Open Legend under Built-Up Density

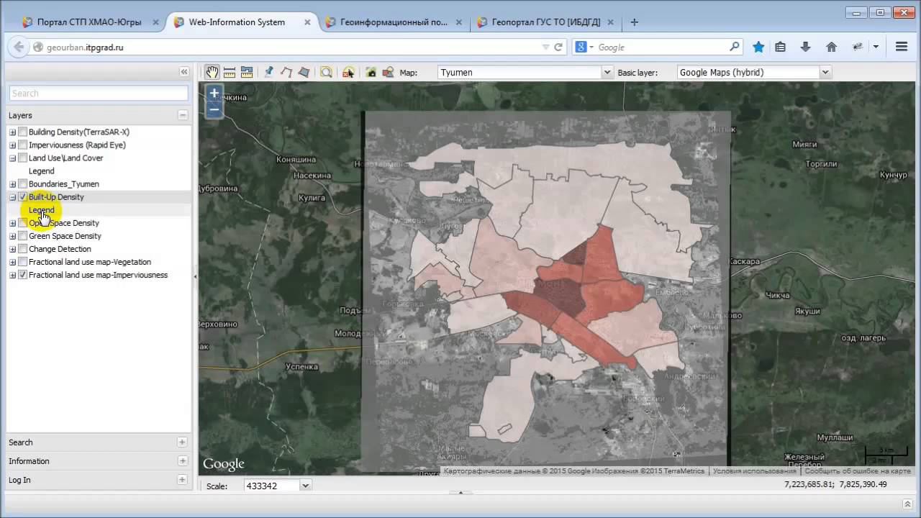42,210
